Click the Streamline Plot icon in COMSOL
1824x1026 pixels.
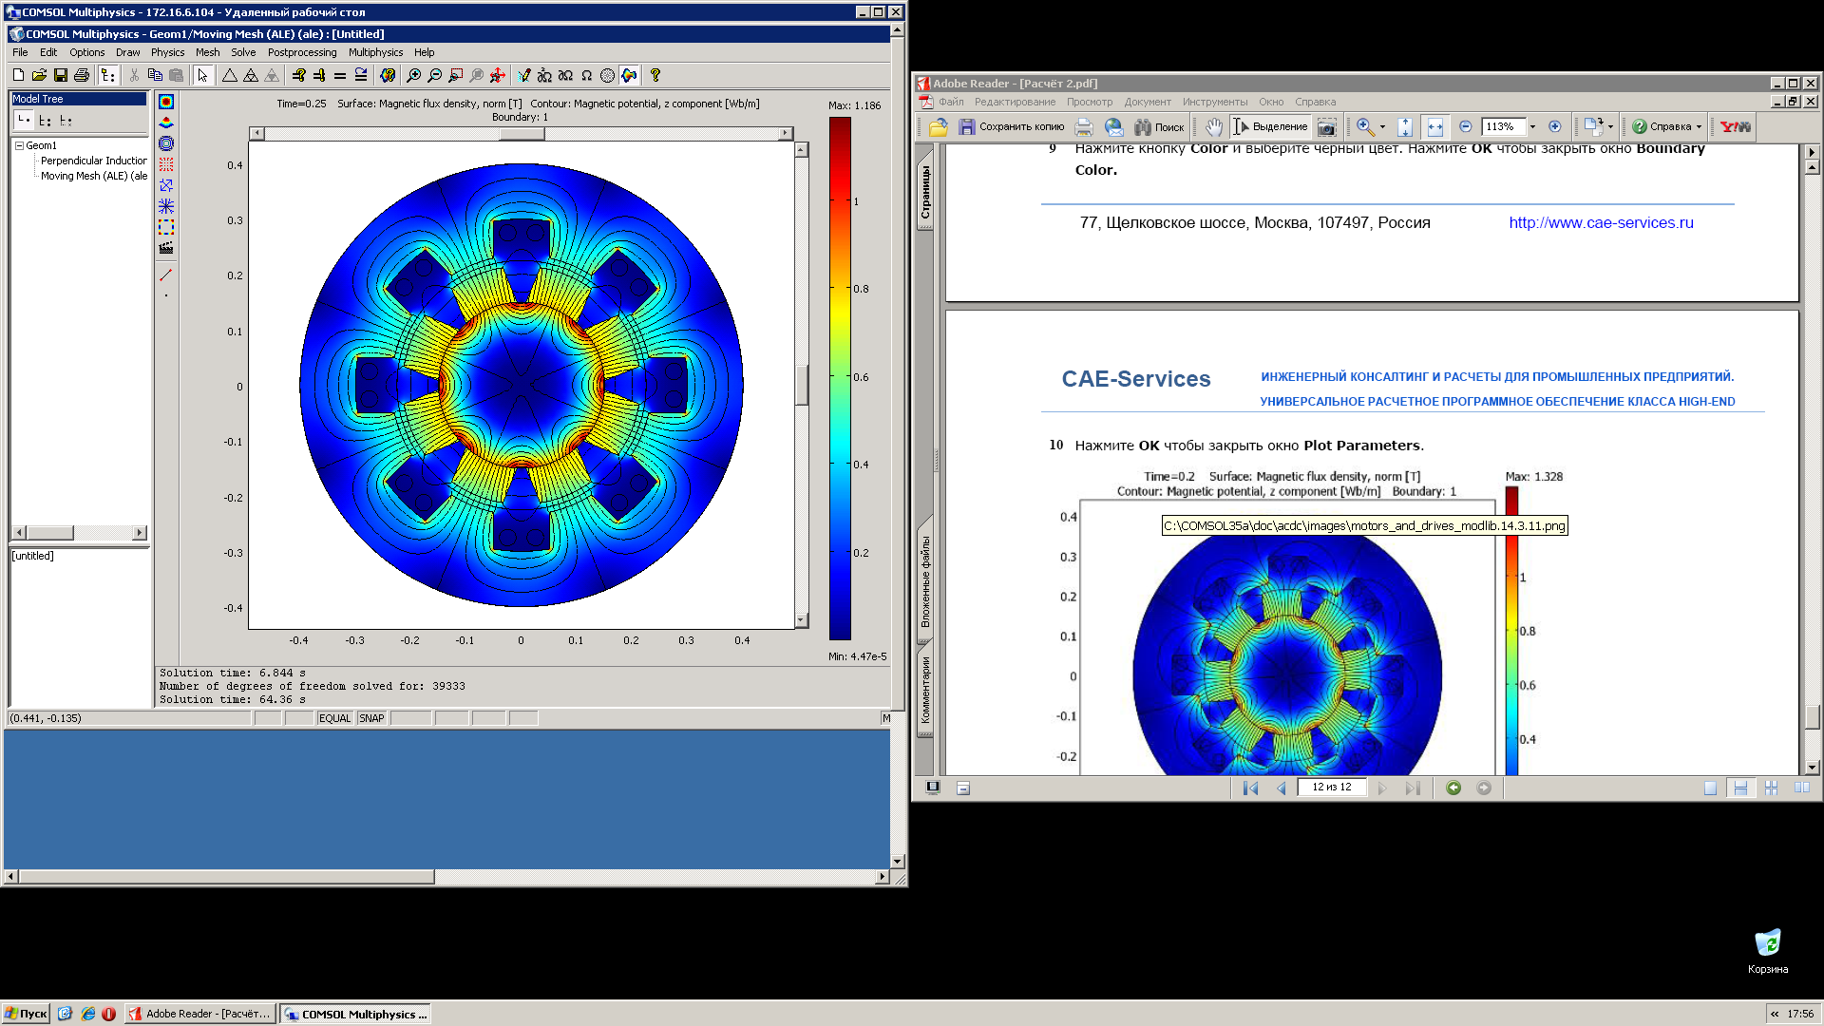[166, 206]
